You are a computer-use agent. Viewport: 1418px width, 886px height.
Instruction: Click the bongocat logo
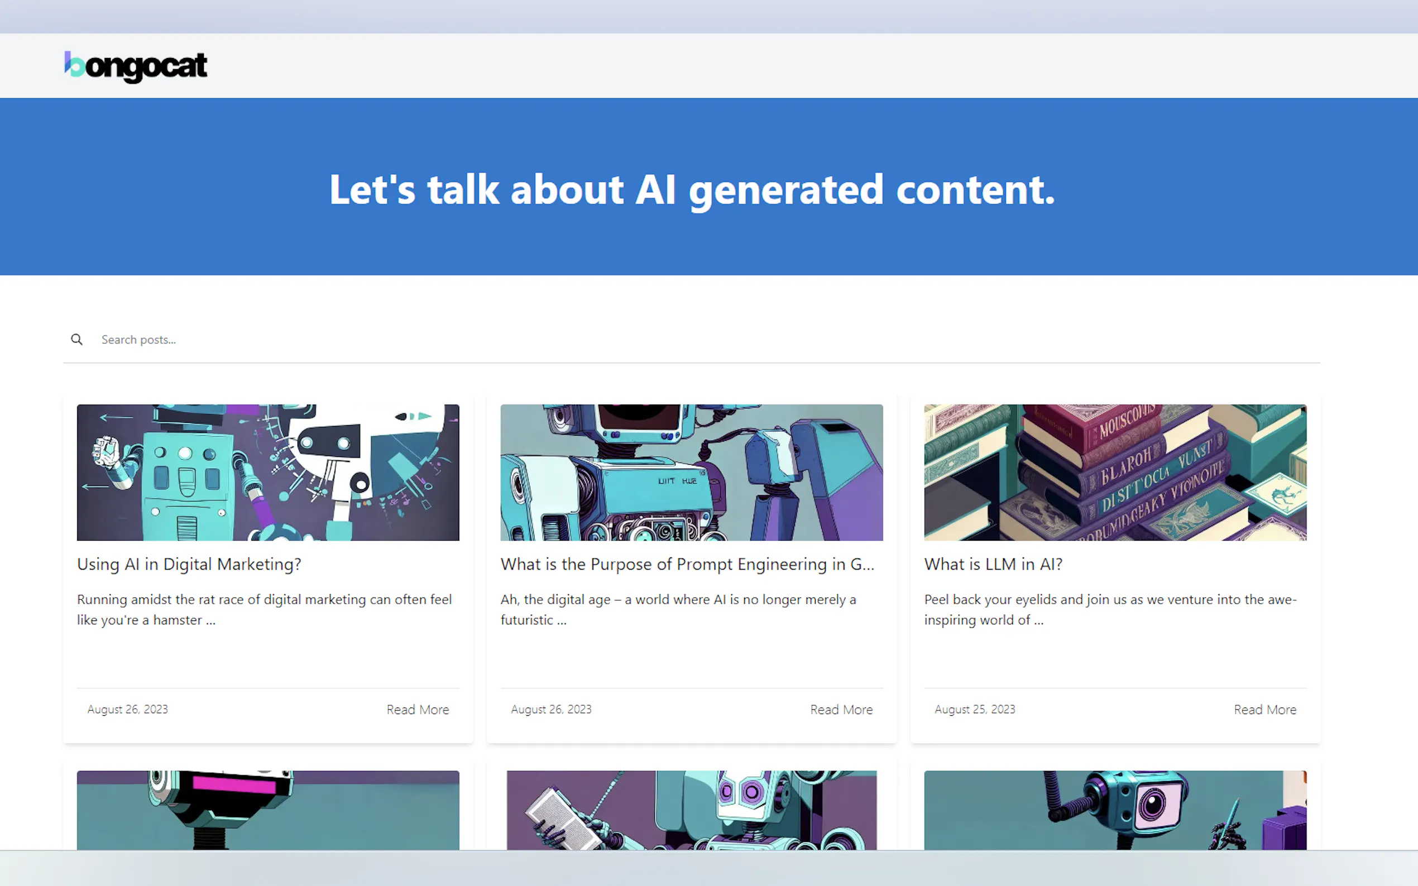point(136,66)
